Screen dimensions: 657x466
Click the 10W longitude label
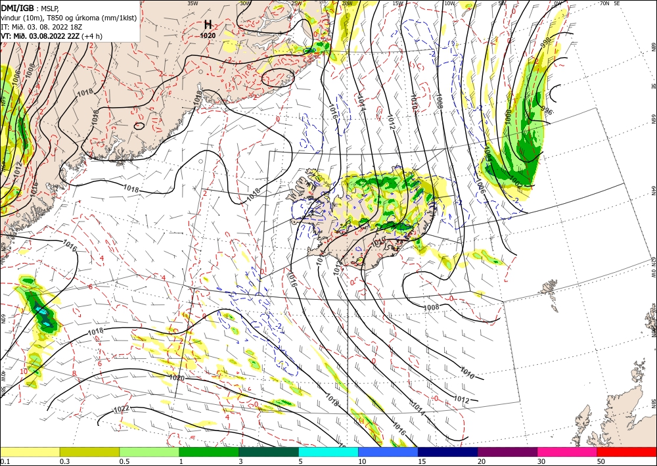coord(449,3)
